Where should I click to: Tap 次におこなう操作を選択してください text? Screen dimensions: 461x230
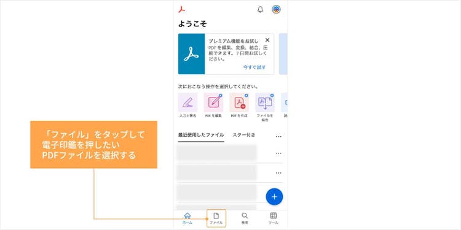(x=218, y=87)
